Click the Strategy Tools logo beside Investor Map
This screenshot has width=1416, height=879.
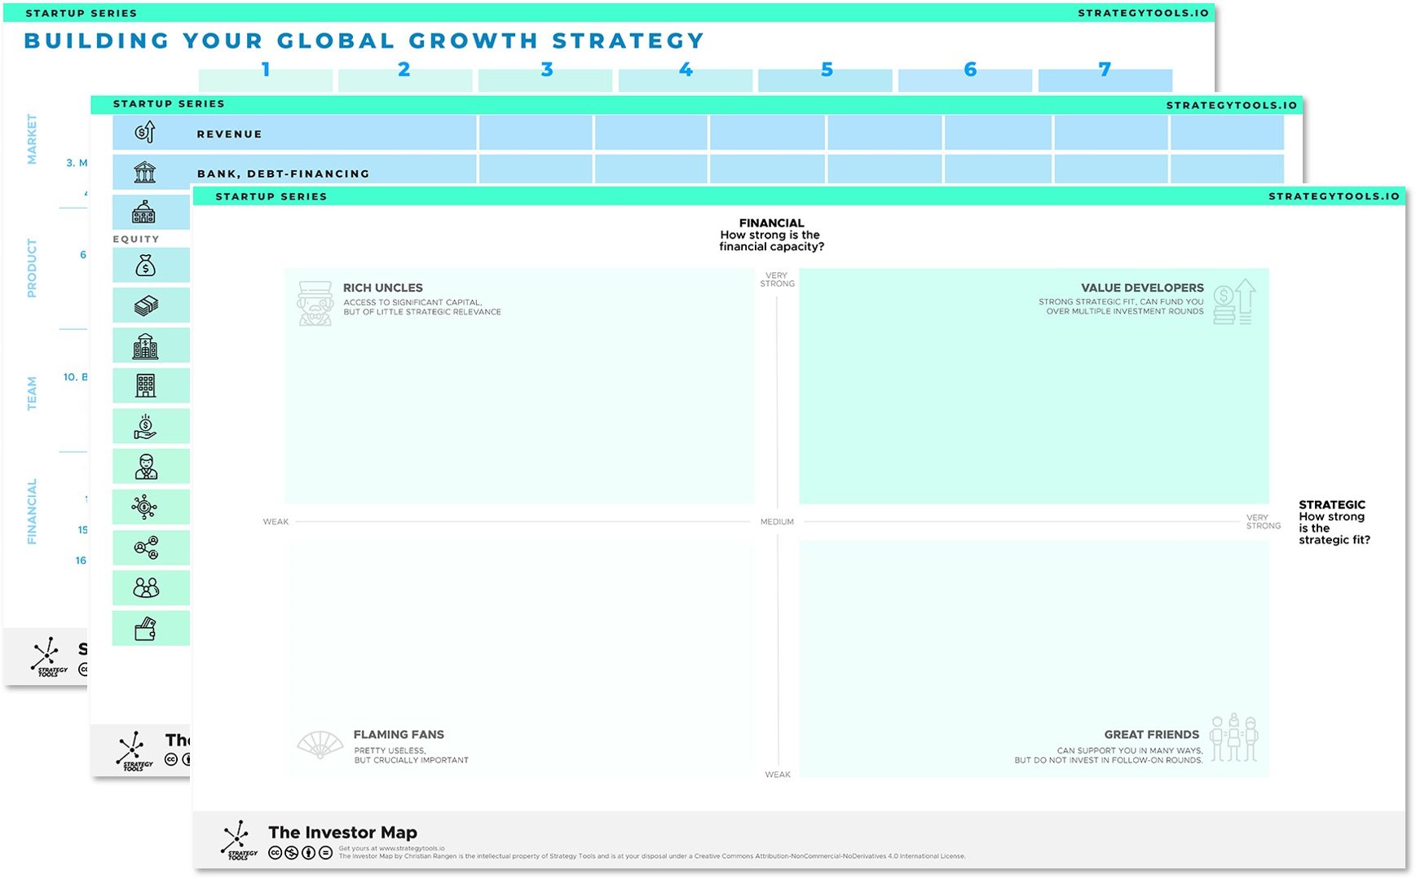tap(237, 840)
